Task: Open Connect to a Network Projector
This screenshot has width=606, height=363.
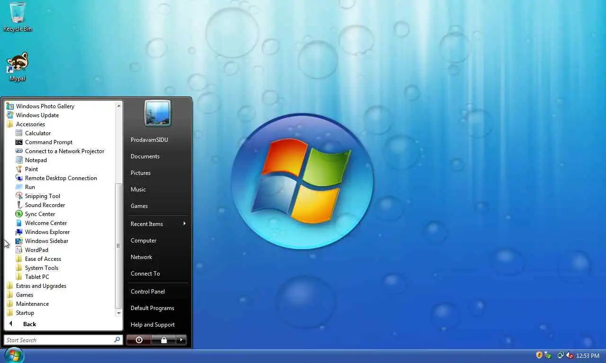Action: click(x=60, y=151)
